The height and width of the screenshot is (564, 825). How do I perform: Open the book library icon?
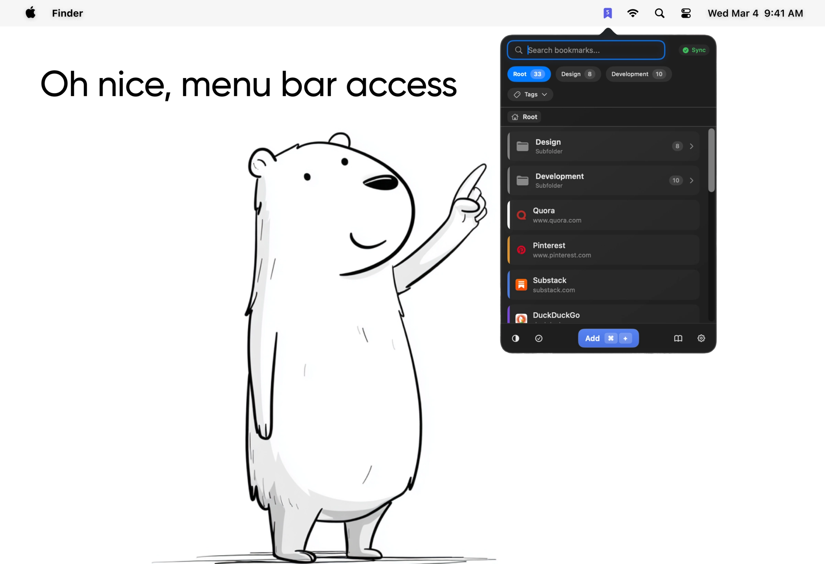[678, 338]
